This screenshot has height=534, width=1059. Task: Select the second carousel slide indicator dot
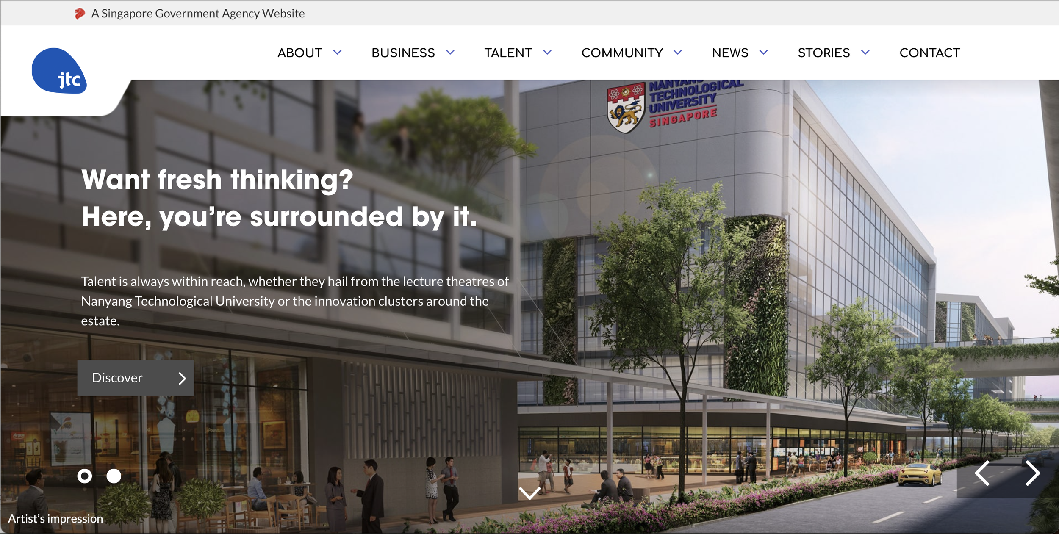pyautogui.click(x=114, y=476)
